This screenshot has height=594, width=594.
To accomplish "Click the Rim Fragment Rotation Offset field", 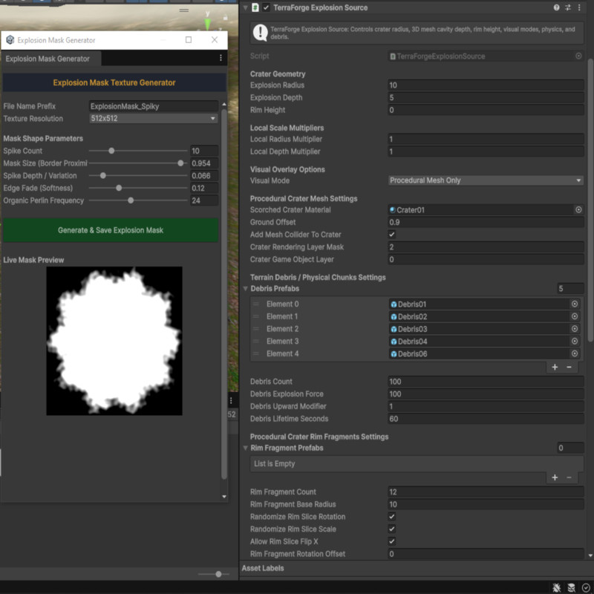I will pos(486,554).
